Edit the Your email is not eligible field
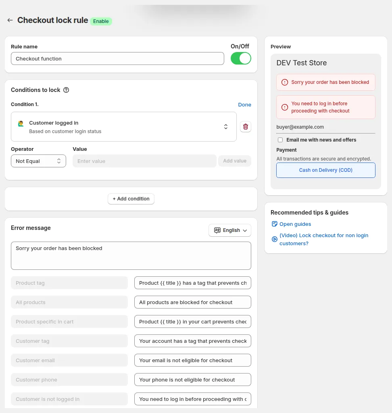This screenshot has height=413, width=392. [193, 360]
